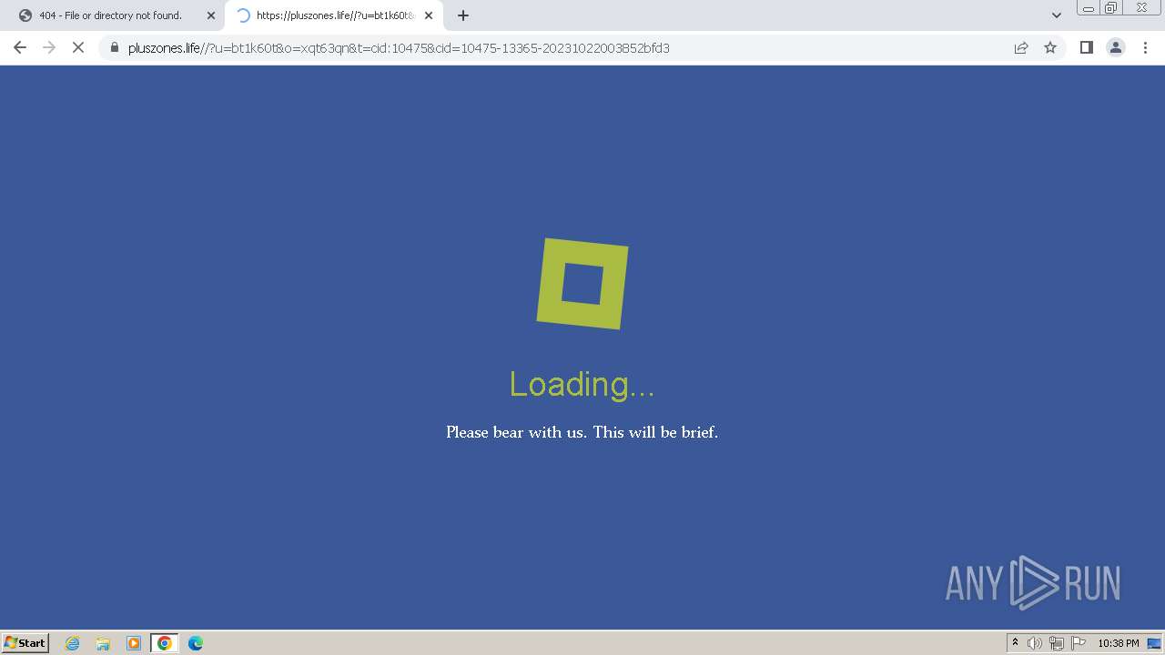Open the volume speaker control
The height and width of the screenshot is (655, 1165).
(x=1035, y=643)
